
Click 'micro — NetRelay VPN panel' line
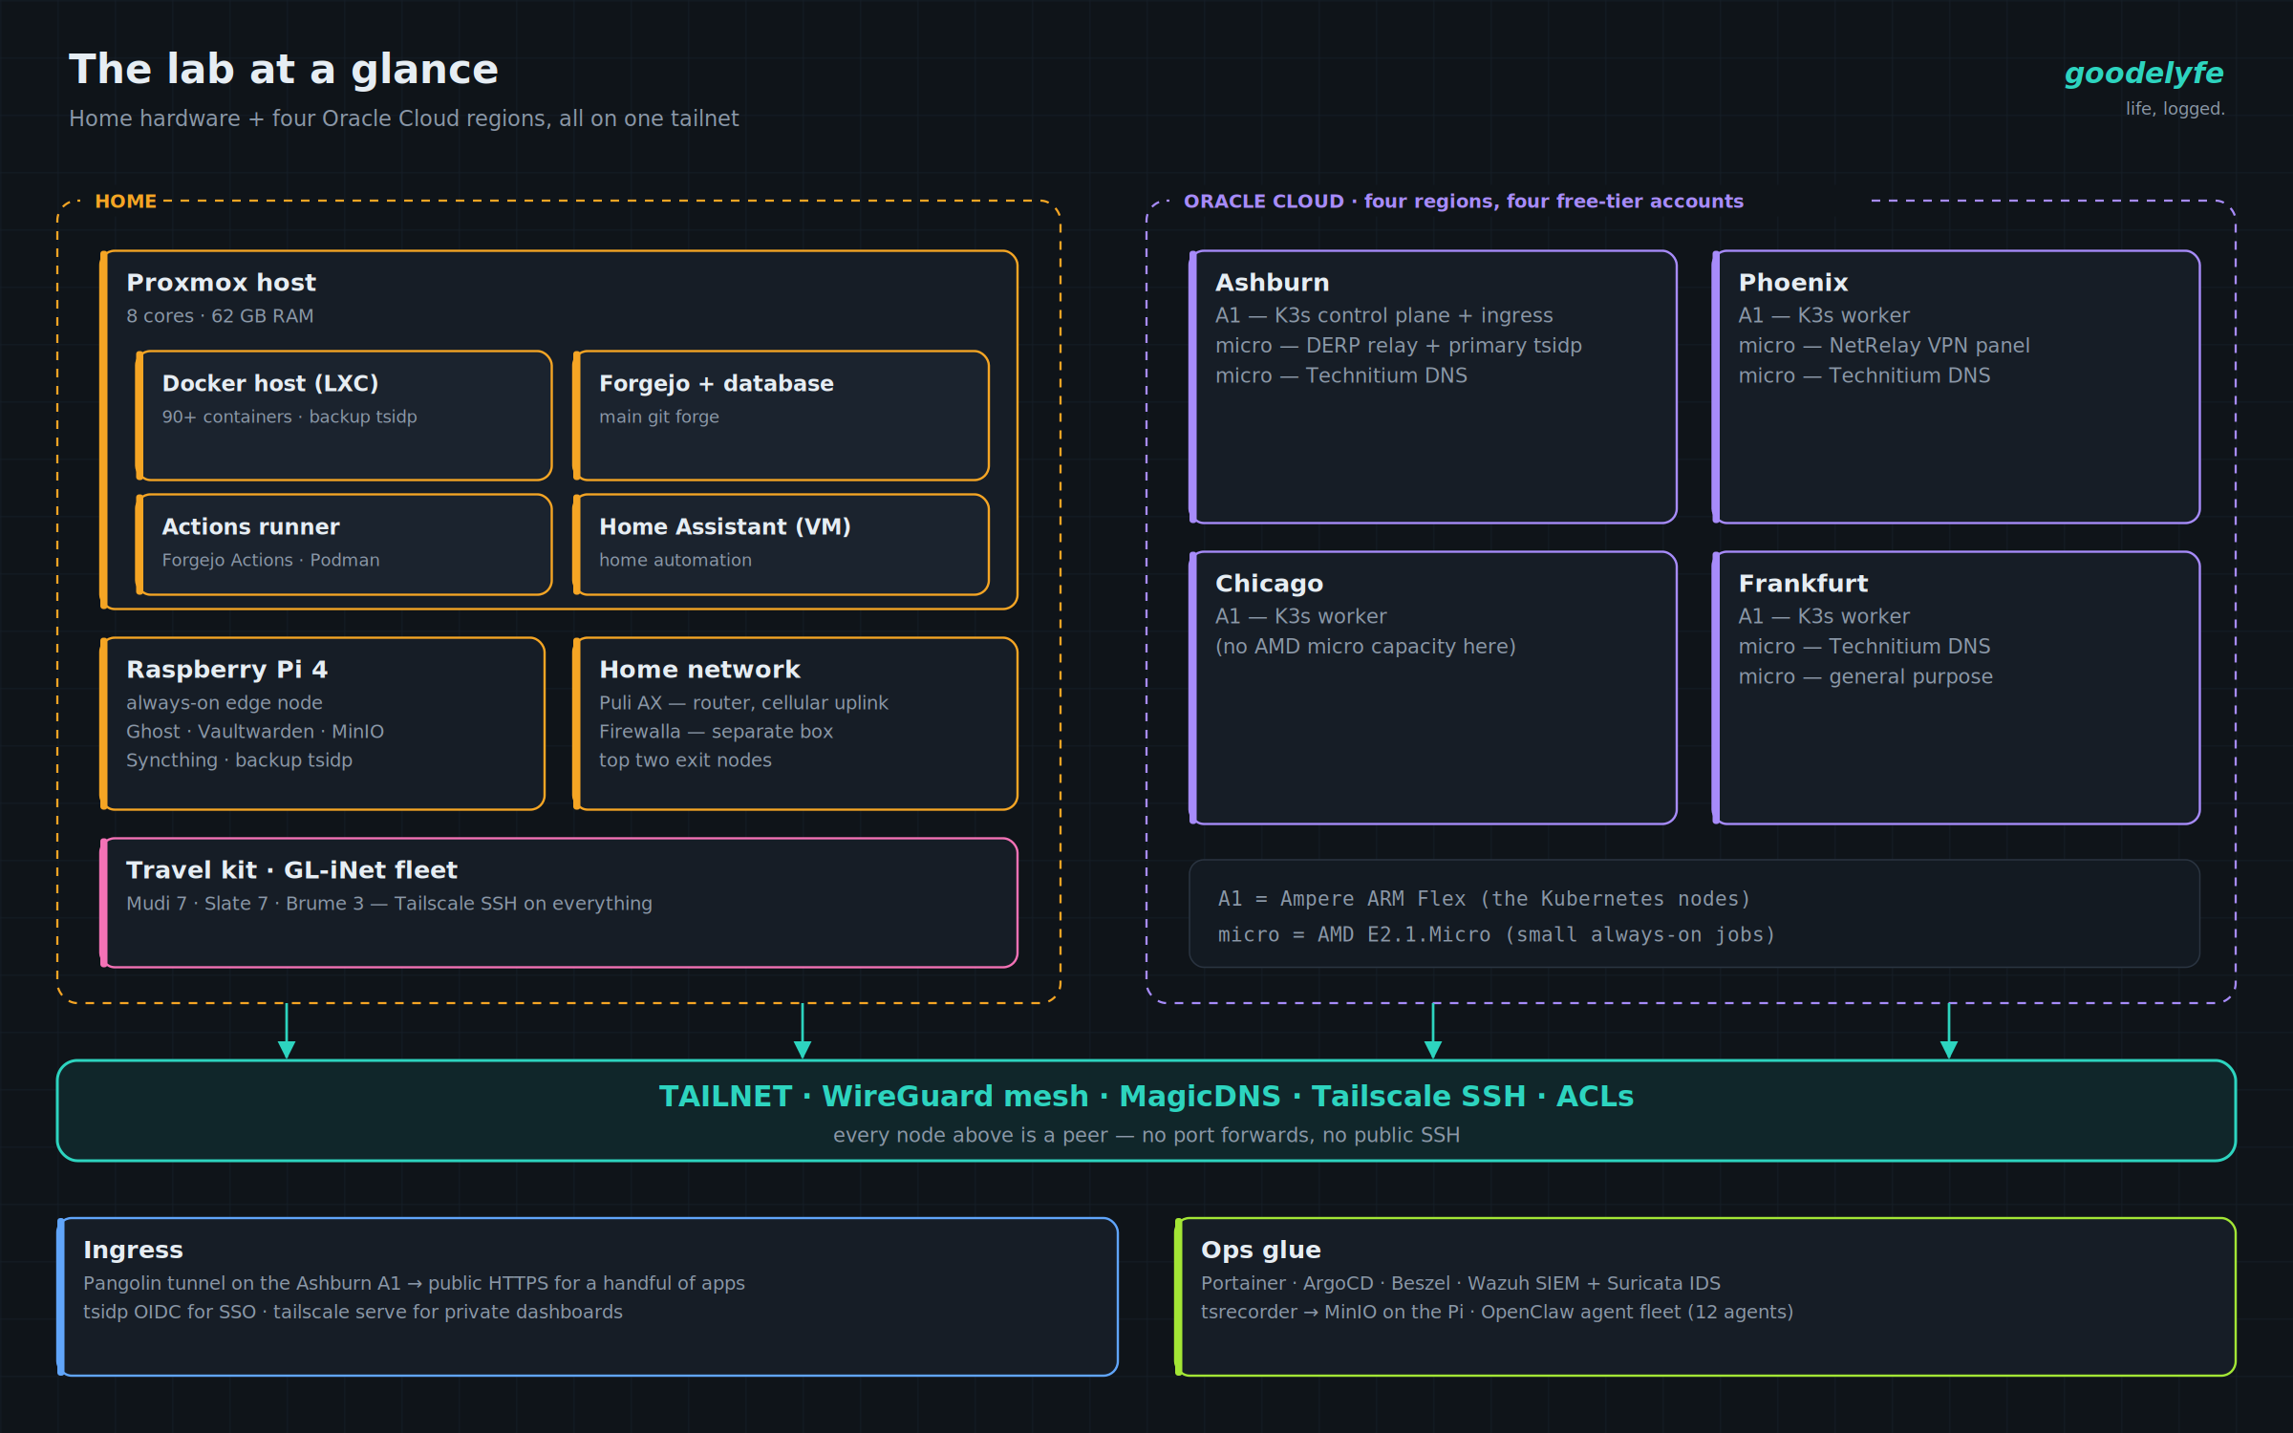tap(1884, 346)
